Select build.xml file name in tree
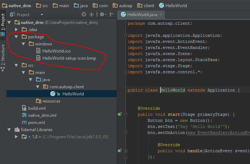Image resolution: width=250 pixels, height=164 pixels. (x=37, y=108)
